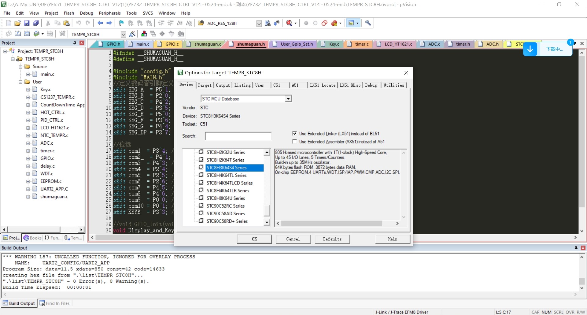Save all files icon
587x315 pixels.
point(36,23)
